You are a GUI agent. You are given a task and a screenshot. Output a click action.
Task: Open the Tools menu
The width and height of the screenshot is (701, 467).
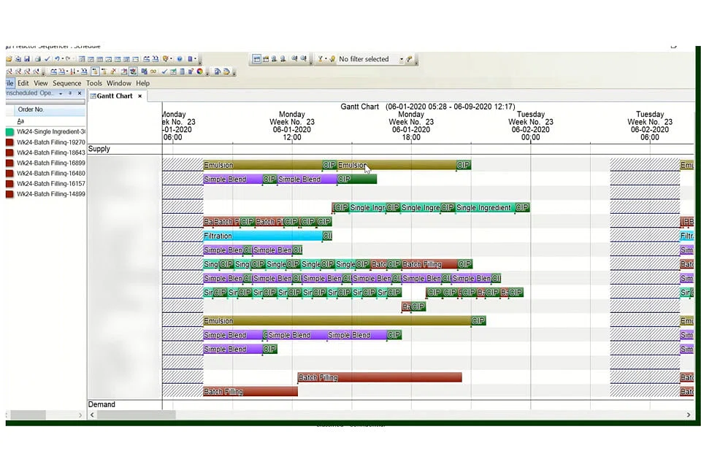94,83
